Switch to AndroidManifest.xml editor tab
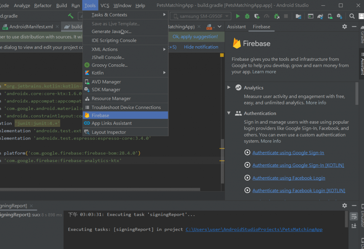This screenshot has width=364, height=249. (31, 27)
